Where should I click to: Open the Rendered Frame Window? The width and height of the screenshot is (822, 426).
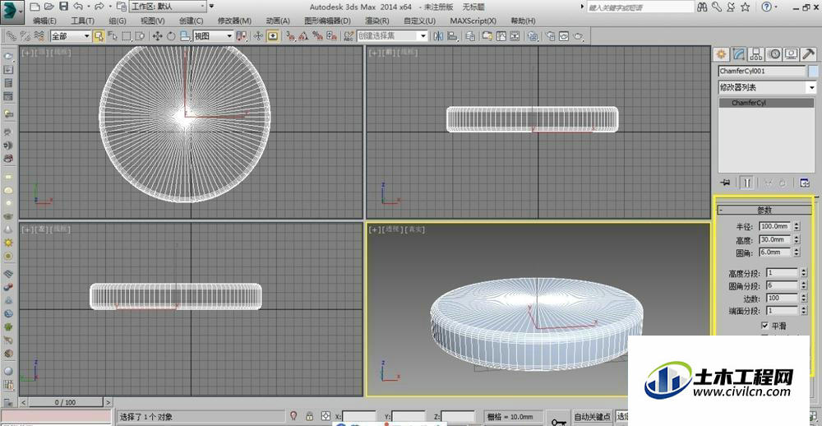pos(564,36)
